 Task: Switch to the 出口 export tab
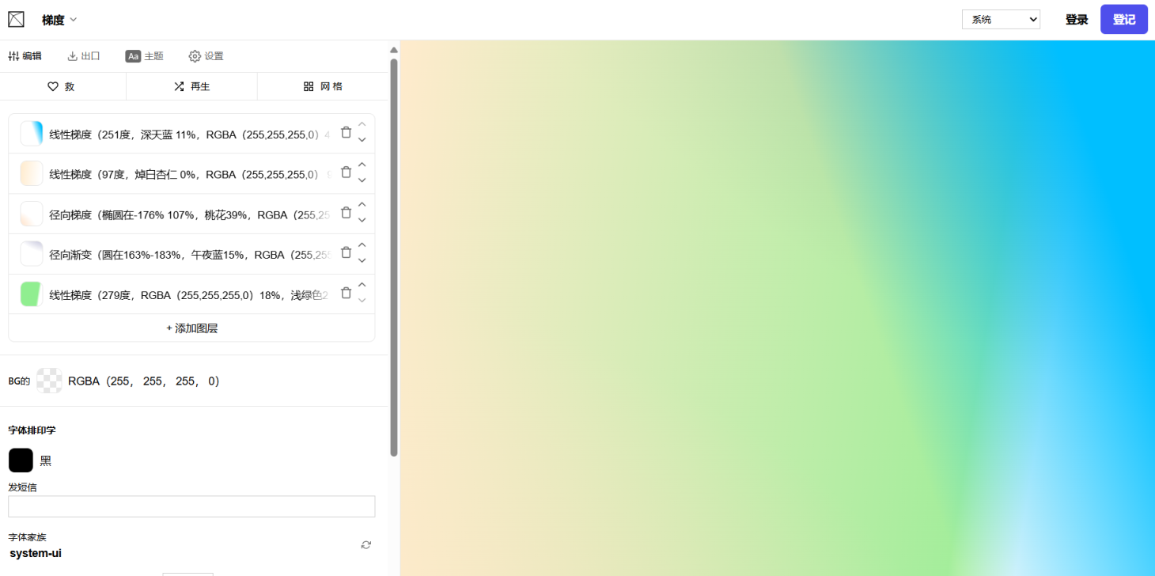(84, 56)
